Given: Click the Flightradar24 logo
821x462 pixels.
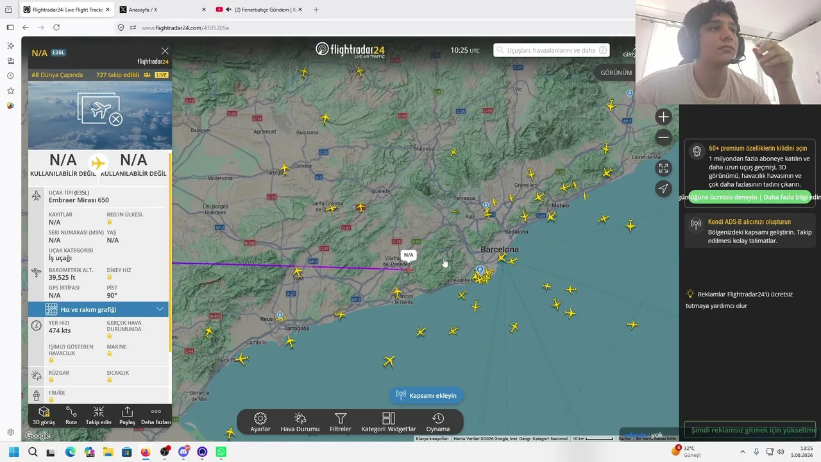Looking at the screenshot, I should point(350,50).
